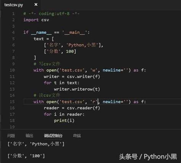Viewport: 181px width, 163px height.
Task: Close the testcsv.py editor tab
Action: (x=36, y=5)
